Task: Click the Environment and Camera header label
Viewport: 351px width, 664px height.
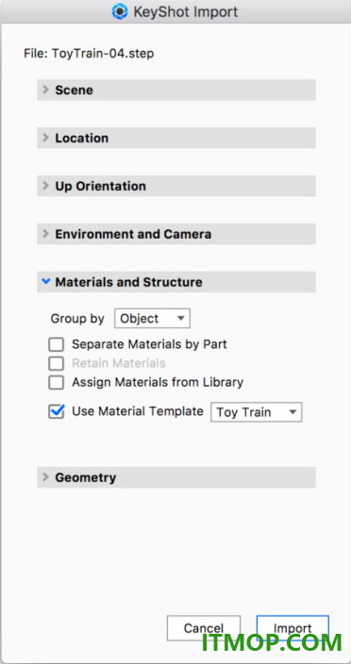Action: coord(133,234)
